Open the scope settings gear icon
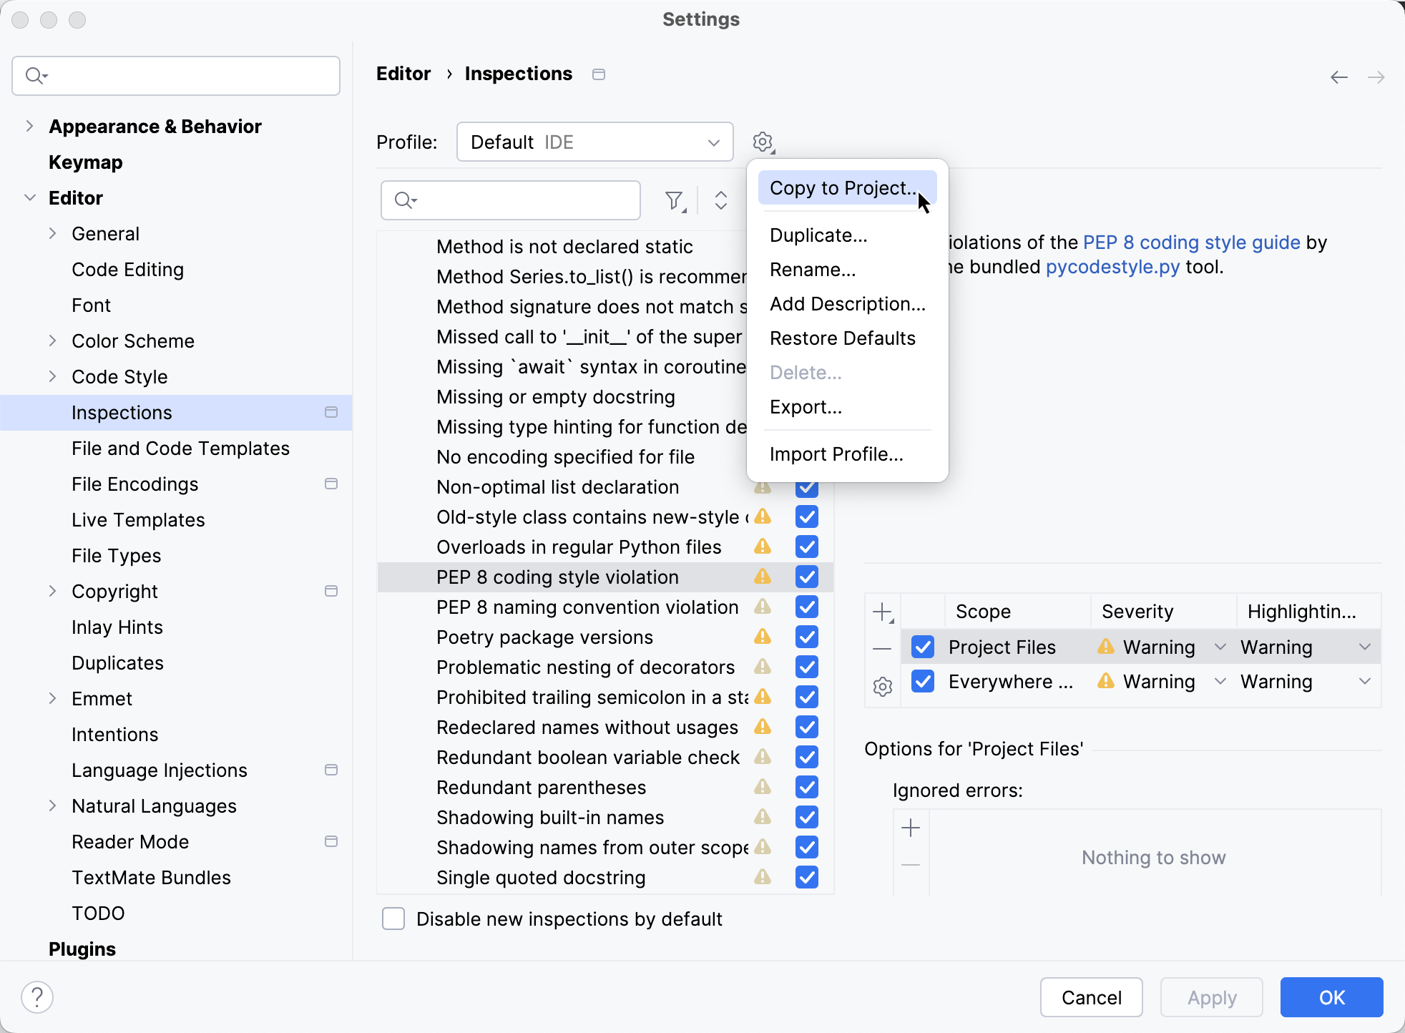Image resolution: width=1405 pixels, height=1033 pixels. point(883,687)
